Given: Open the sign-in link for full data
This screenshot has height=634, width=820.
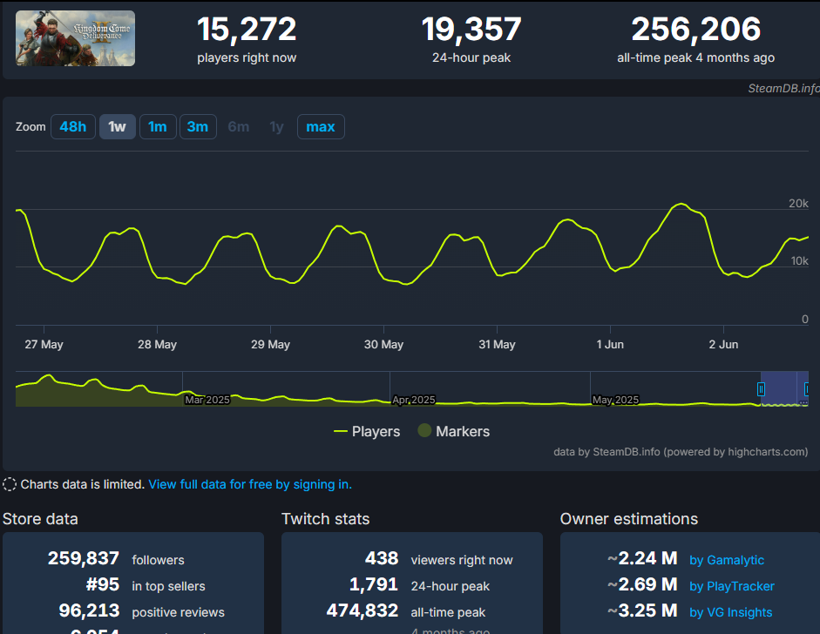Looking at the screenshot, I should pos(250,484).
